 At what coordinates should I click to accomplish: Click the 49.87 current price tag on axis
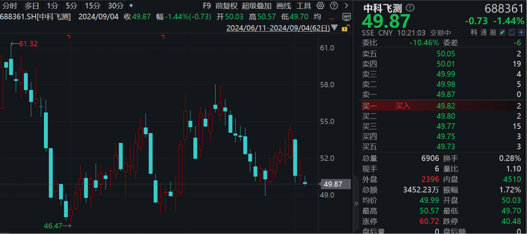click(x=336, y=184)
